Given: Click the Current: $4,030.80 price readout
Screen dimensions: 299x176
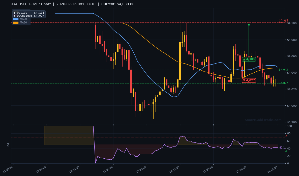Looking at the screenshot, I should tap(118, 4).
